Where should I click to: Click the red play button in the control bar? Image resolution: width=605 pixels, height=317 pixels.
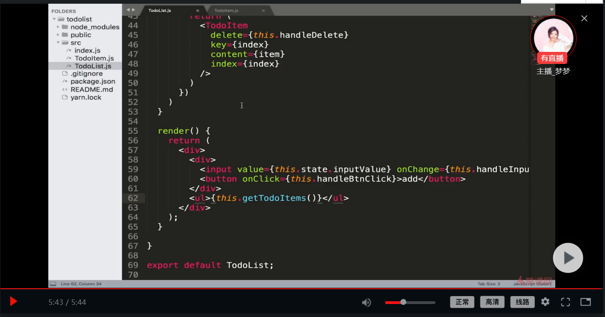(x=13, y=301)
